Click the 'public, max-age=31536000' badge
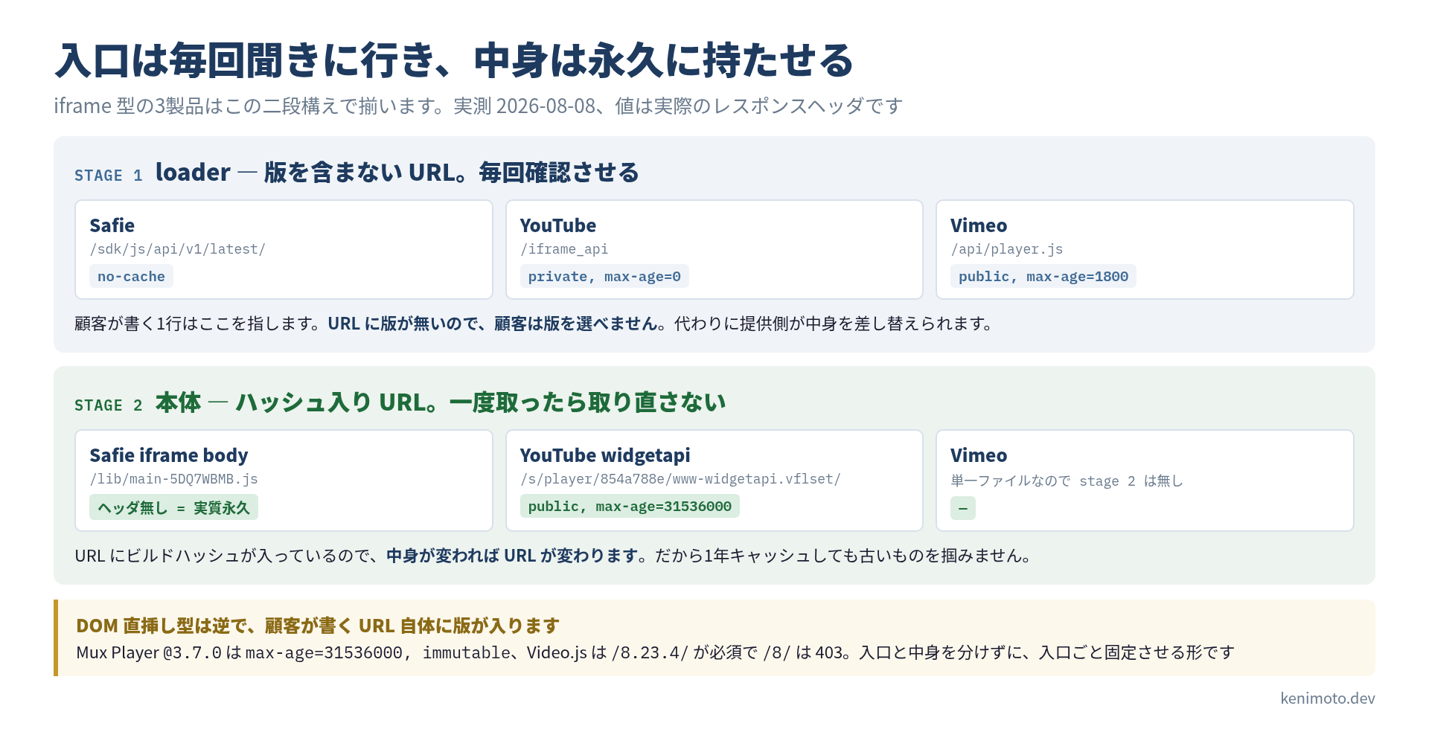 click(x=630, y=506)
